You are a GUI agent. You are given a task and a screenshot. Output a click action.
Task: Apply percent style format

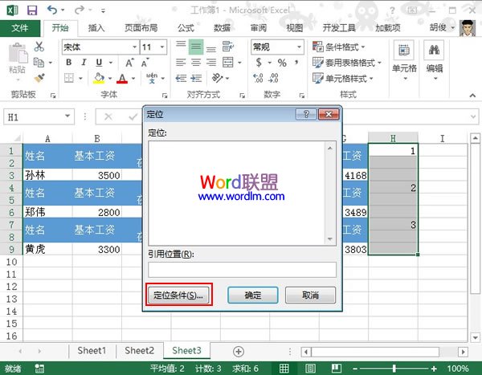coord(282,63)
